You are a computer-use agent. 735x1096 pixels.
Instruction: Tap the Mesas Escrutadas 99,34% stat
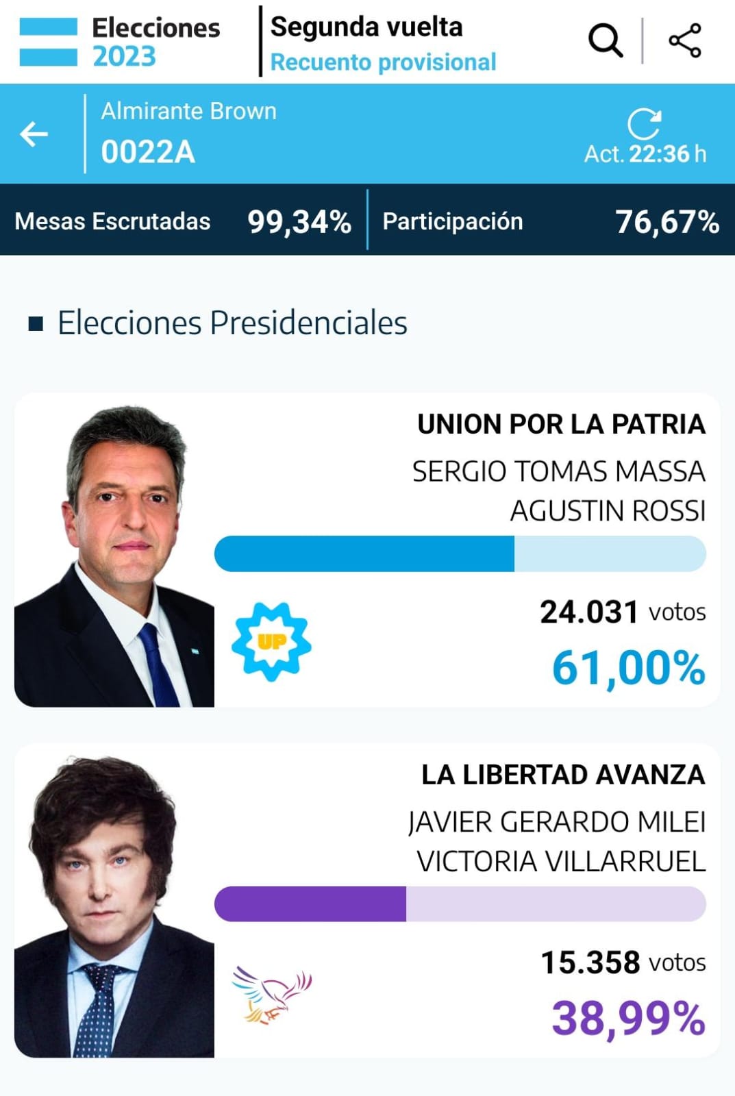coord(183,221)
